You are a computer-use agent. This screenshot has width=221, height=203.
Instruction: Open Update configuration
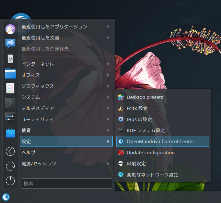pos(163,152)
